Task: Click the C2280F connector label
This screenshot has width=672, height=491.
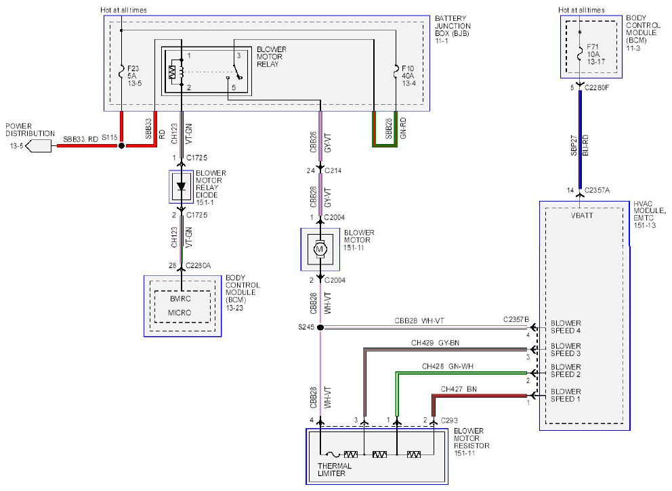Action: pos(597,88)
